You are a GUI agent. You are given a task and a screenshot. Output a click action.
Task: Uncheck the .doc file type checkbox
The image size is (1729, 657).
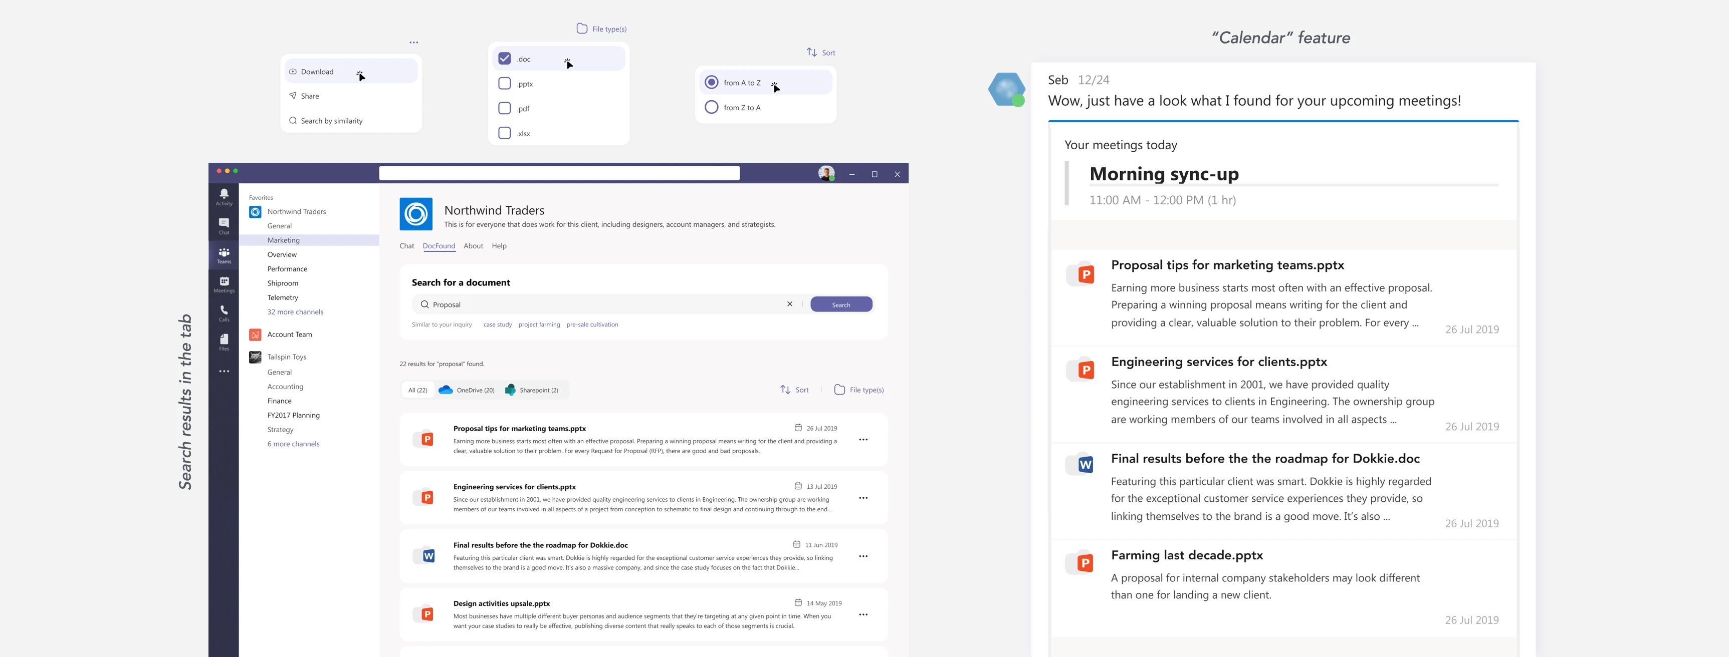click(504, 58)
